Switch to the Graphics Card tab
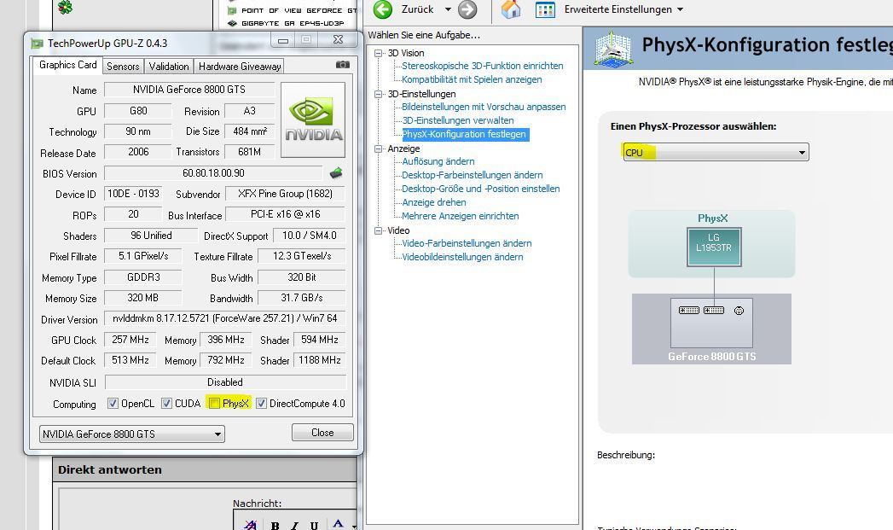Image resolution: width=893 pixels, height=530 pixels. [x=67, y=65]
